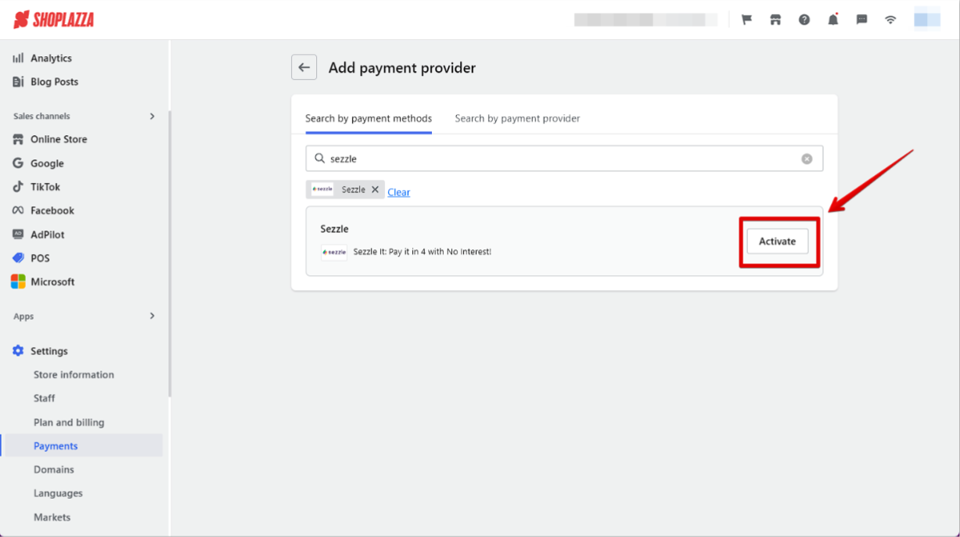The height and width of the screenshot is (537, 960).
Task: Open Languages settings
Action: (58, 493)
